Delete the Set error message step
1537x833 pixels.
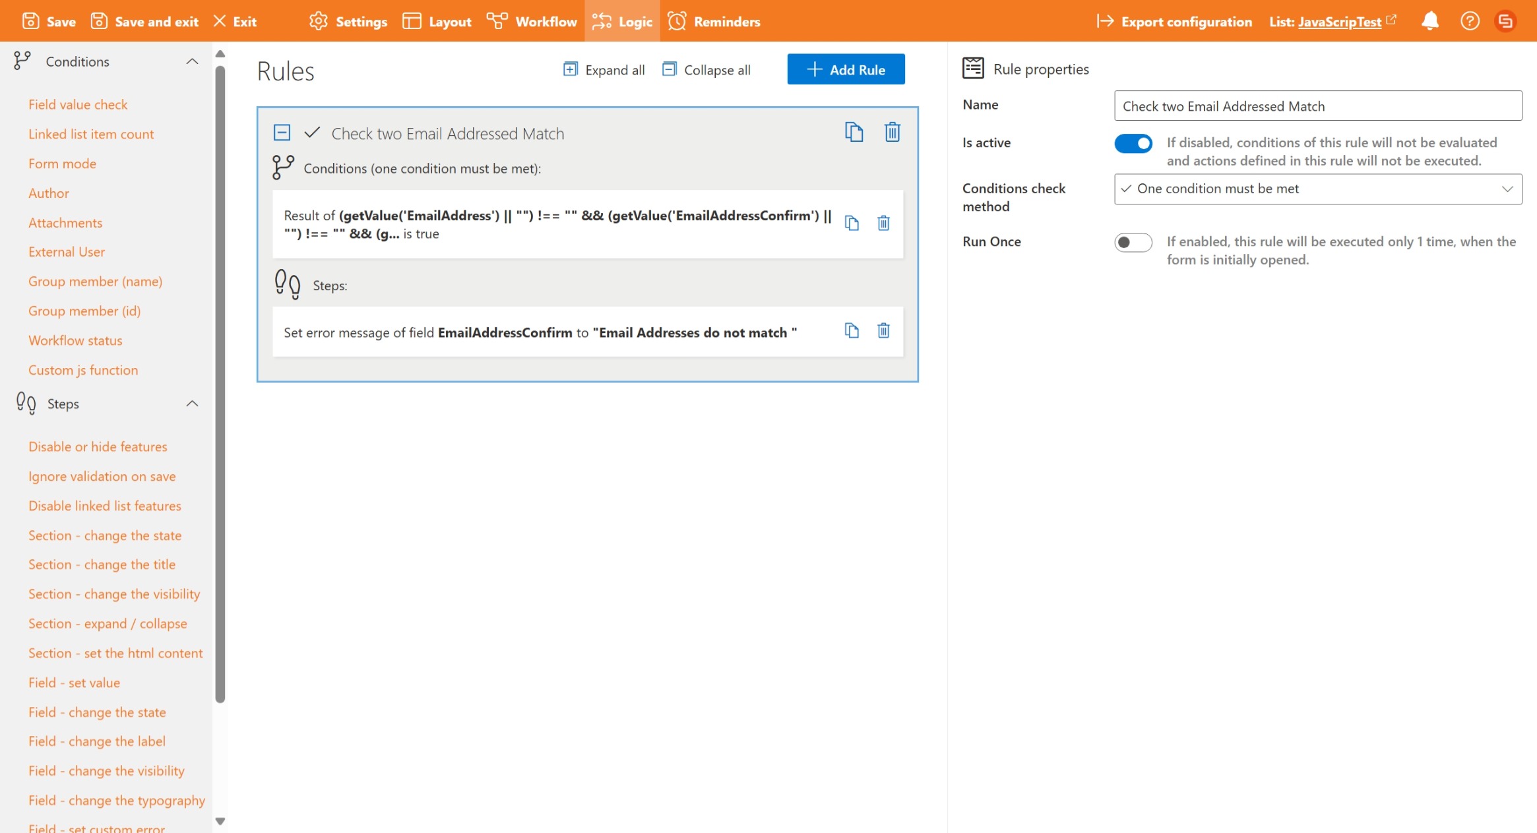tap(883, 331)
